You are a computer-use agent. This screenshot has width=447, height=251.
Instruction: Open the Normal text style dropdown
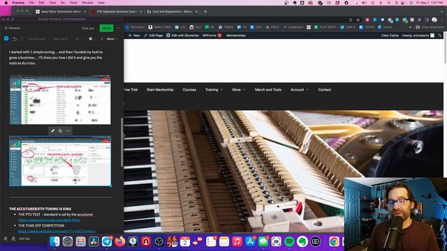pyautogui.click(x=38, y=39)
